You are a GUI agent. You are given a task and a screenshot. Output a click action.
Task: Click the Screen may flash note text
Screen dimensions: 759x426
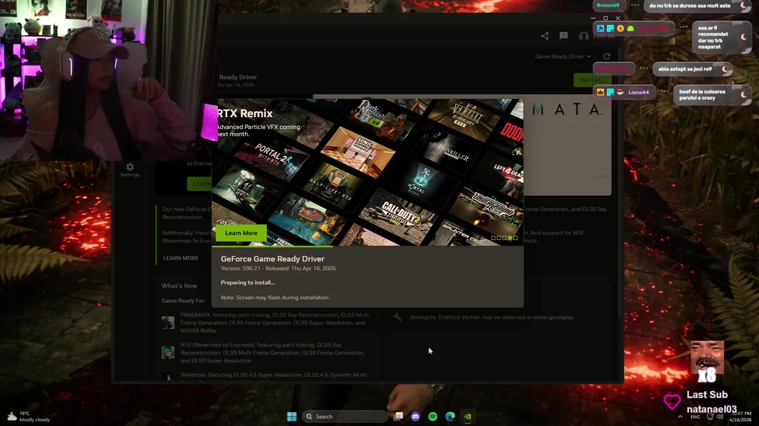pos(275,298)
